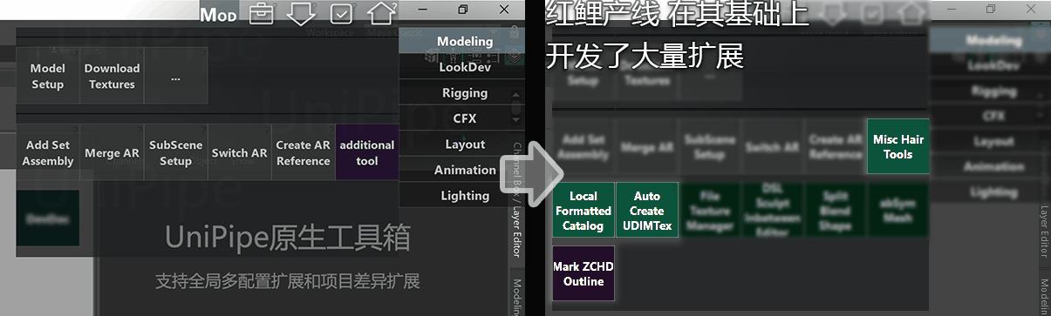Click additional tool tile
The width and height of the screenshot is (1051, 316).
pos(367,153)
